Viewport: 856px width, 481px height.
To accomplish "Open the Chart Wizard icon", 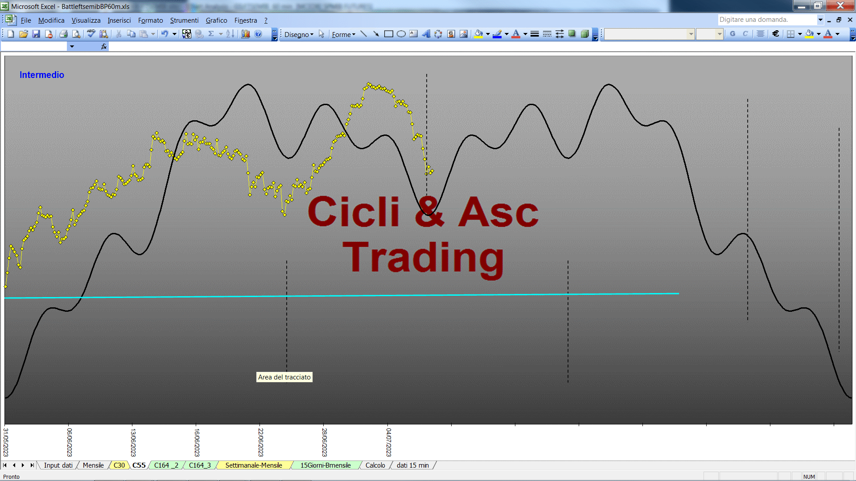I will coord(245,34).
